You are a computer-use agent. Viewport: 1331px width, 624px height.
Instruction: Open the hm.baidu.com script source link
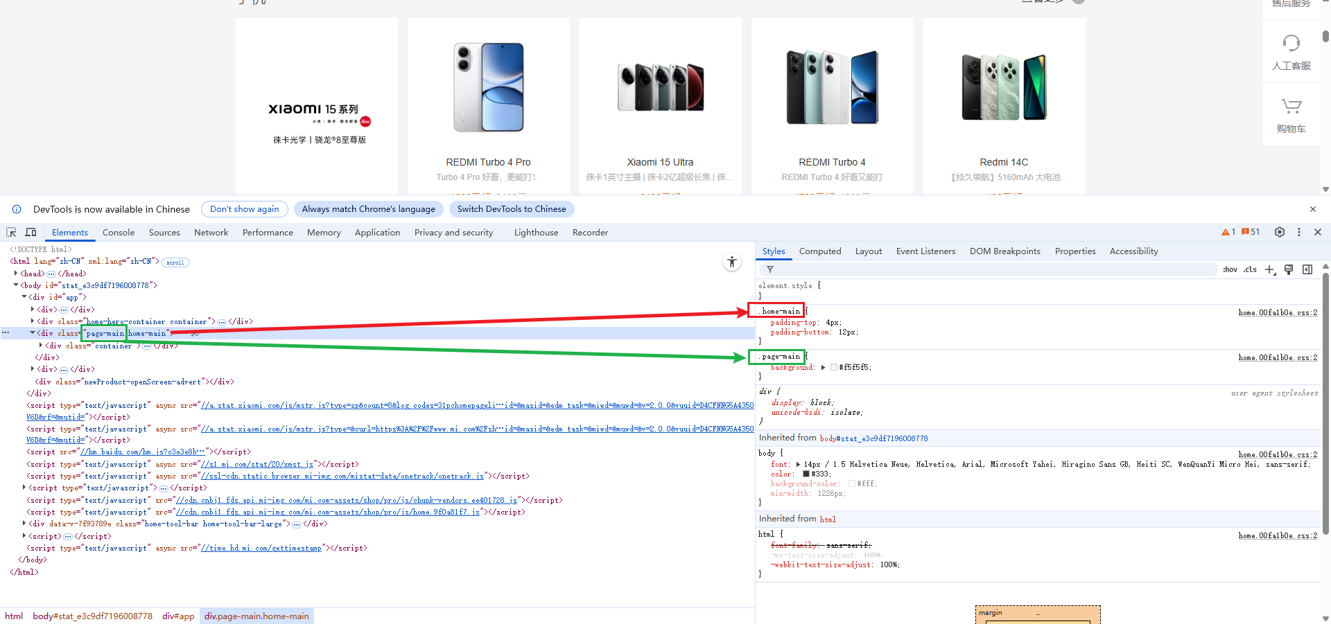tap(143, 452)
